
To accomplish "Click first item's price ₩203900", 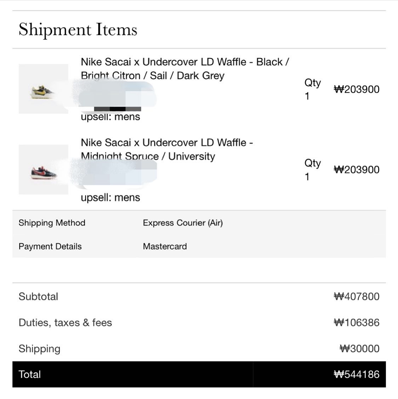I will coord(356,89).
